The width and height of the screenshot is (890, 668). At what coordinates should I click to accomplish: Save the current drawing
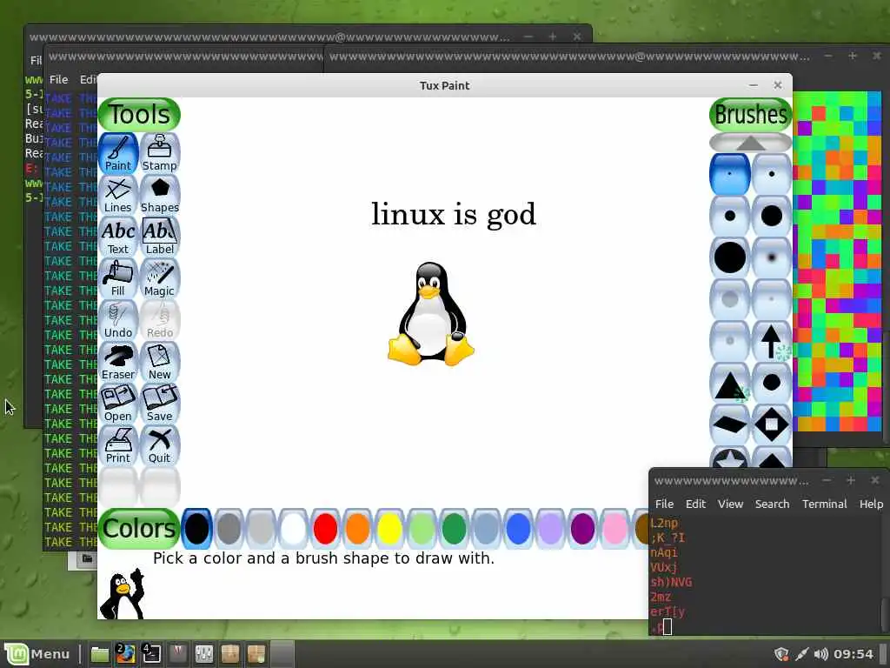click(x=160, y=404)
